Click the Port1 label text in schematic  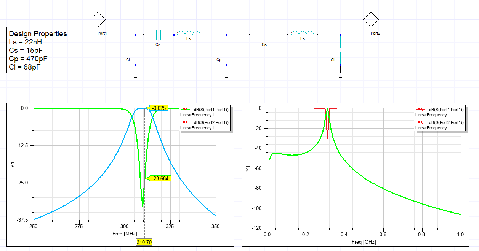click(102, 33)
